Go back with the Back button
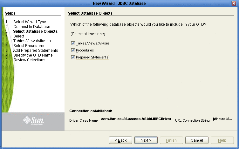This screenshot has width=239, height=149. point(120,140)
